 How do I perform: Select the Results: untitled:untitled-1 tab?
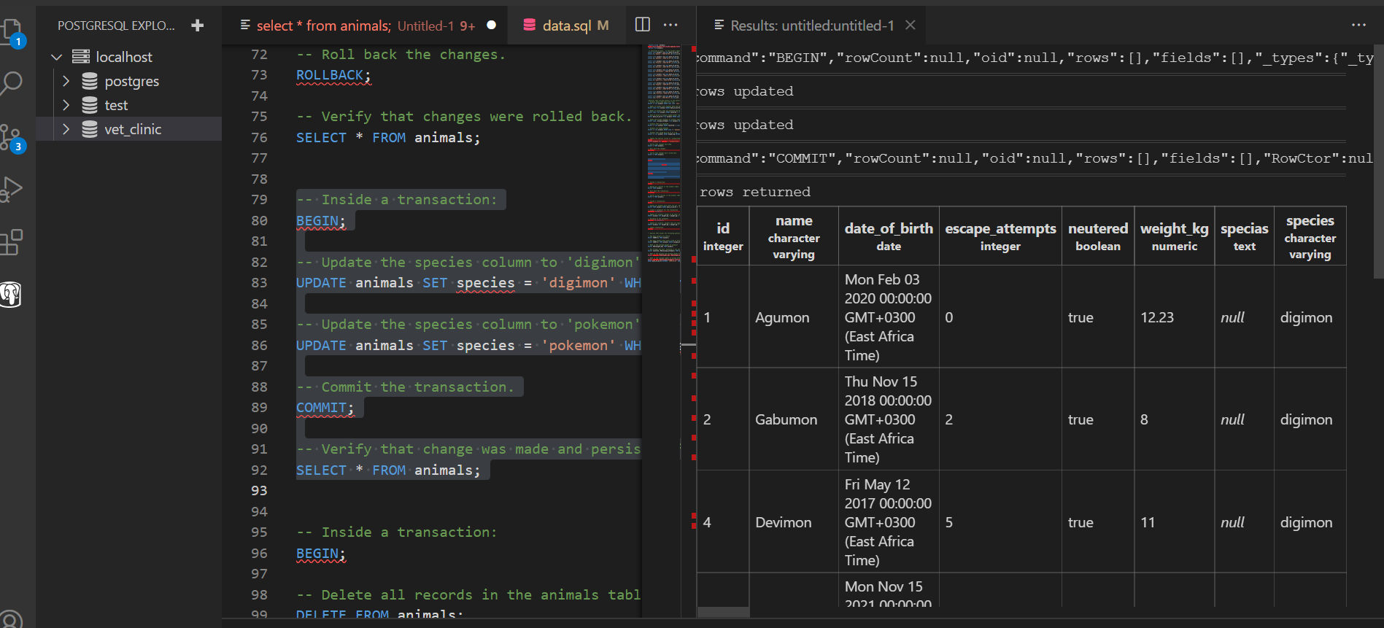[x=812, y=26]
